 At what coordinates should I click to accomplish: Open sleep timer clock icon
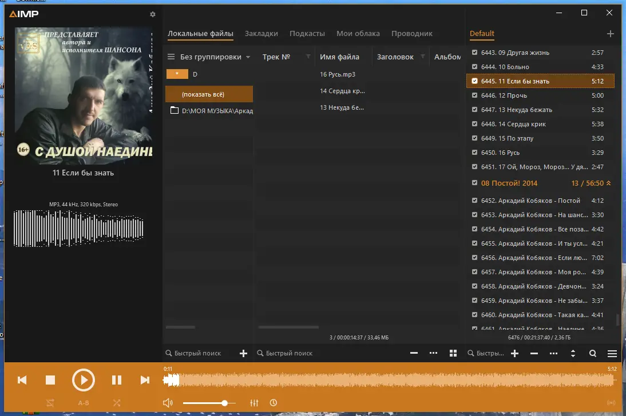pyautogui.click(x=274, y=403)
